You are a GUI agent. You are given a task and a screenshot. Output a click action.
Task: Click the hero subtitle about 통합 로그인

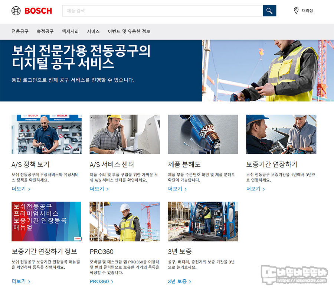pos(73,80)
